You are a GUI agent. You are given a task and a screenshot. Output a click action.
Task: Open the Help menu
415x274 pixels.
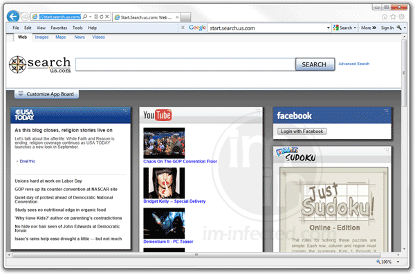coord(93,28)
